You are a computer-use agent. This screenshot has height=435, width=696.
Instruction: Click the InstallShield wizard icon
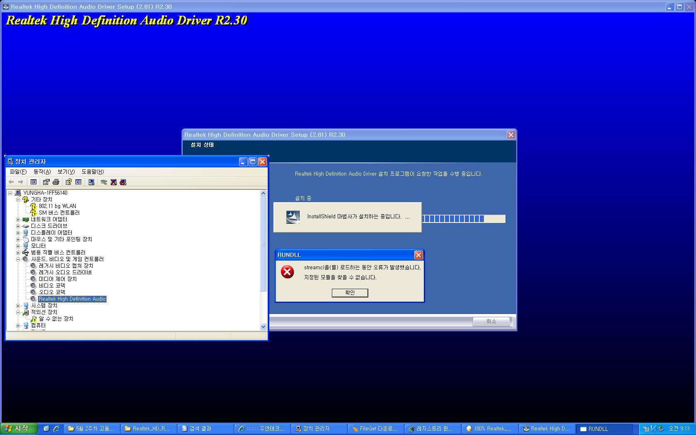293,217
